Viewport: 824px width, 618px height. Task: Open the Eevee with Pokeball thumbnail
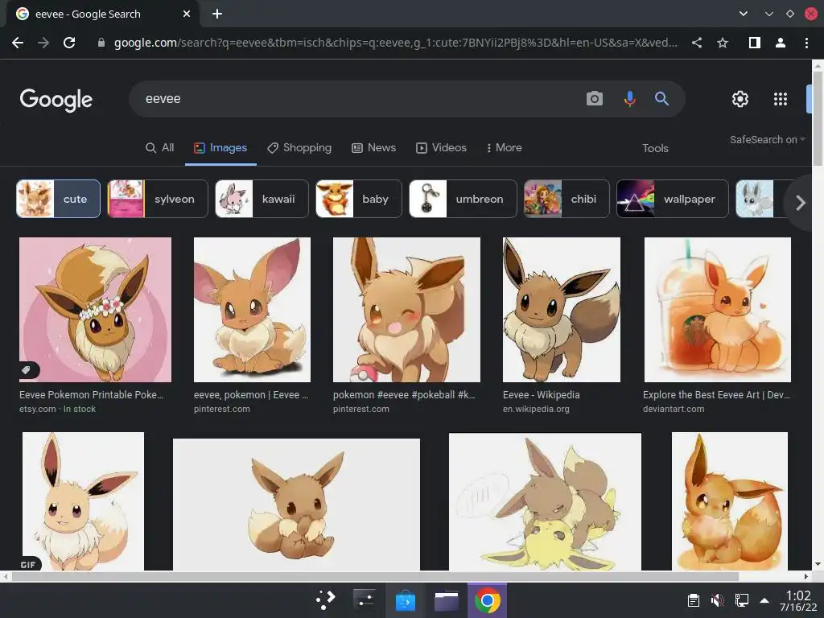pos(406,310)
